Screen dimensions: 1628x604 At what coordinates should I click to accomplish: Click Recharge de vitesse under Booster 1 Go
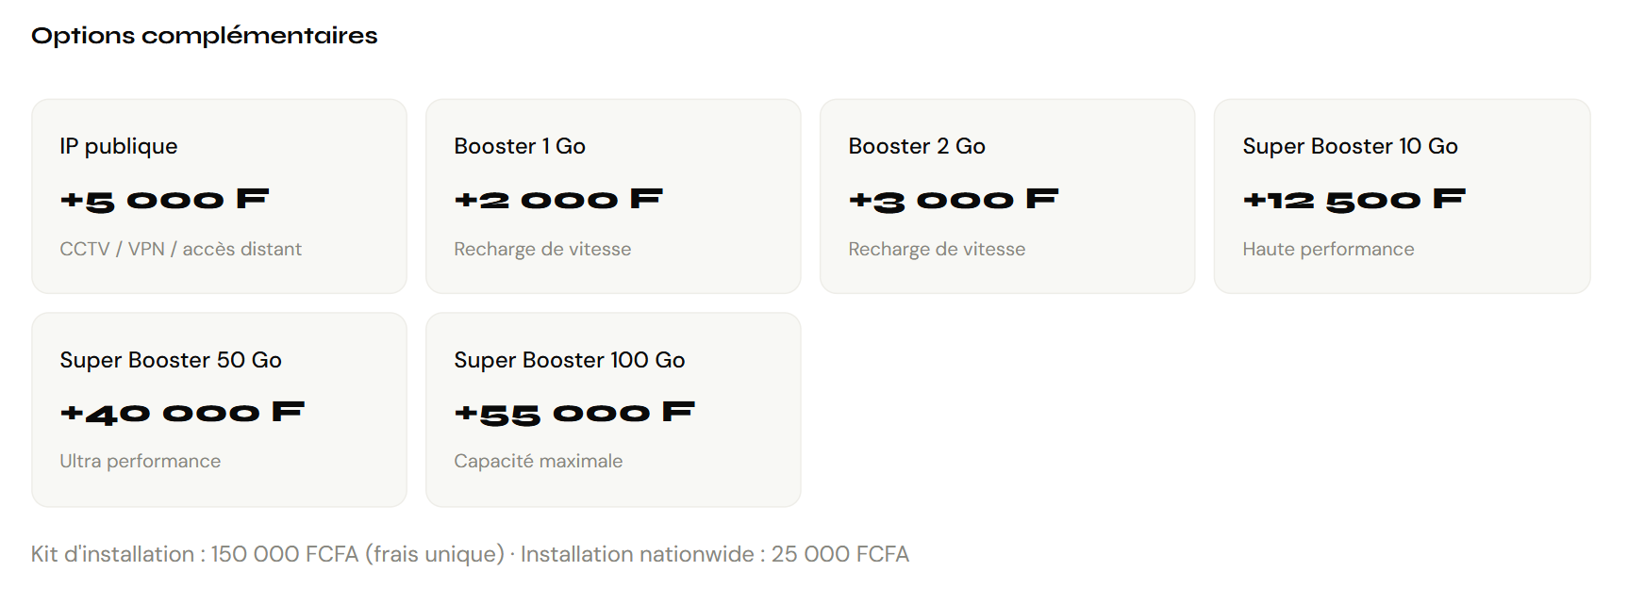pyautogui.click(x=542, y=249)
